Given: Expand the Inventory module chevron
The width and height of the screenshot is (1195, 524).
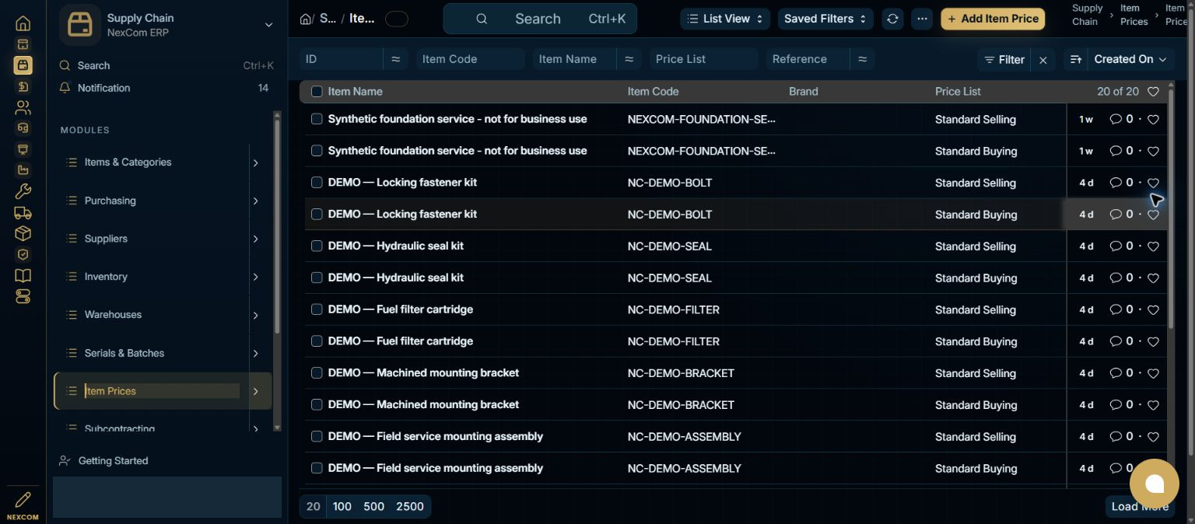Looking at the screenshot, I should point(255,277).
